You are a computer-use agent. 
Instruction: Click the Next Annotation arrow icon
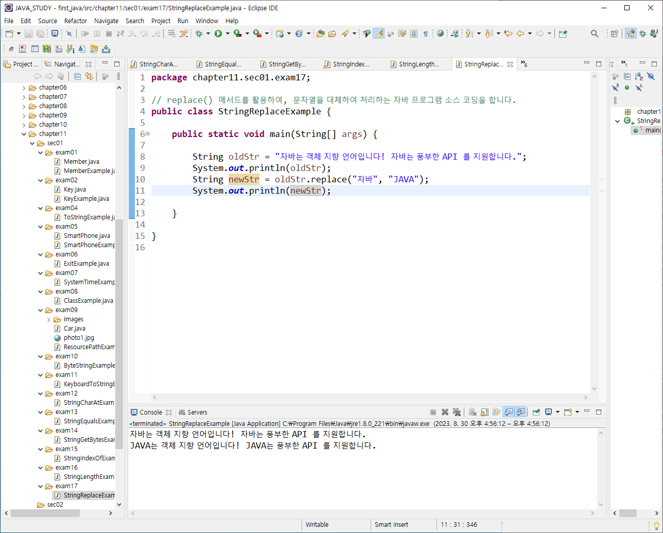pos(469,33)
